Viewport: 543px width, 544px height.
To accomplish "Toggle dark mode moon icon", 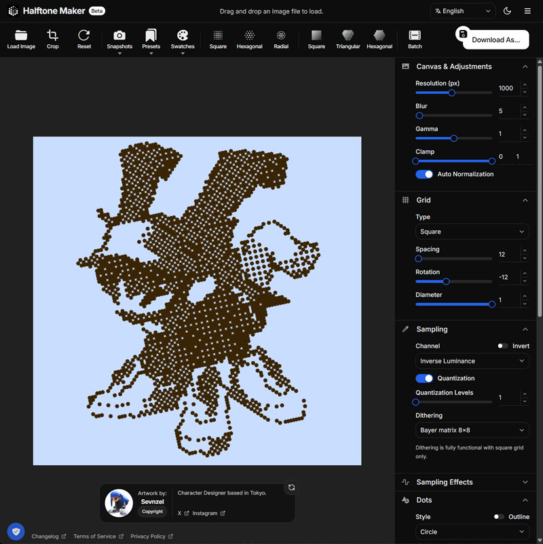I will tap(507, 11).
